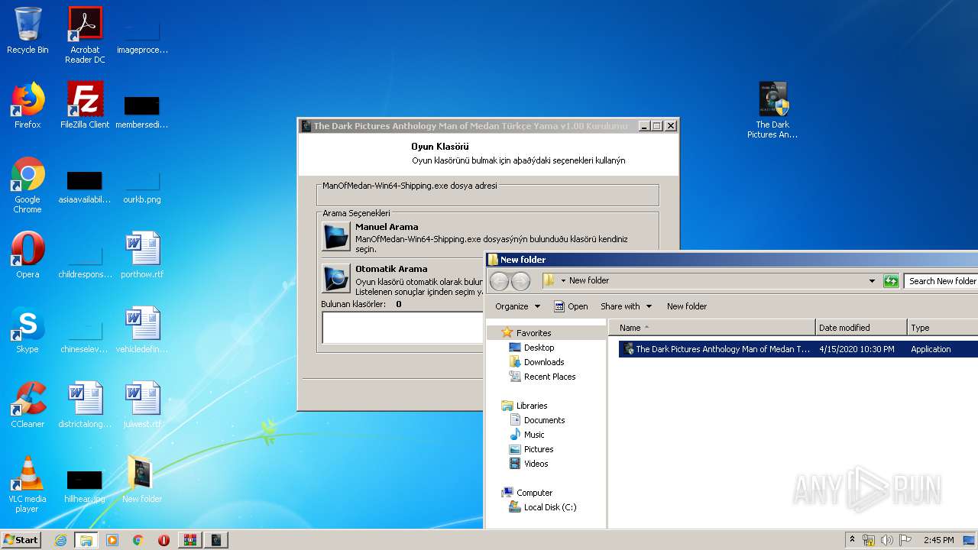Click Opera icon in taskbar

164,540
